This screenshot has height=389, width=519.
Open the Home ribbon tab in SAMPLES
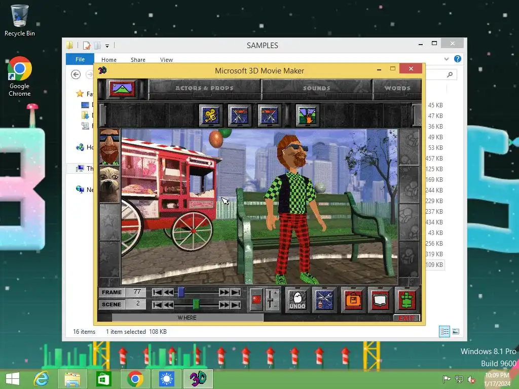click(109, 60)
